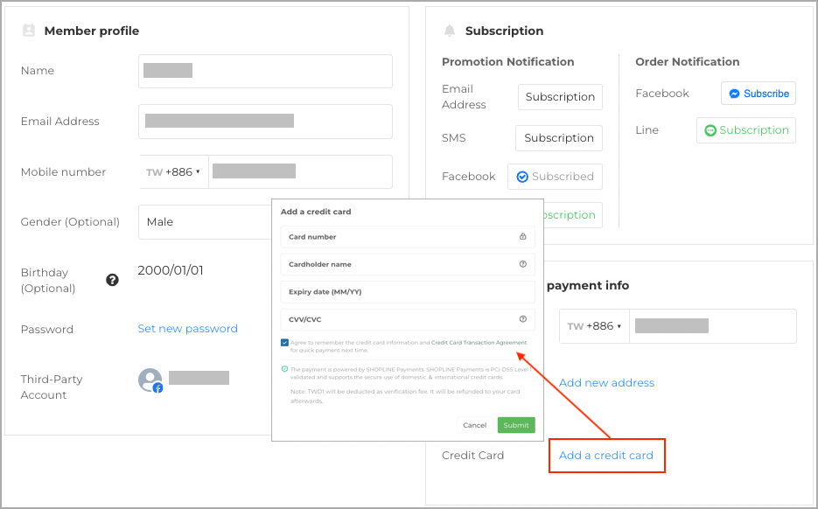Screen dimensions: 818x509
Task: Click the Birthday help question-mark icon
Action: coord(112,280)
